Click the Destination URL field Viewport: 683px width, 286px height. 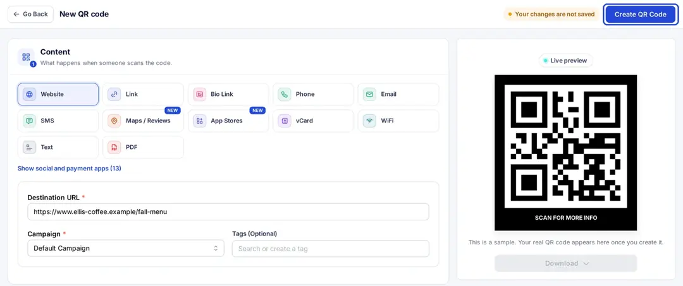click(228, 212)
